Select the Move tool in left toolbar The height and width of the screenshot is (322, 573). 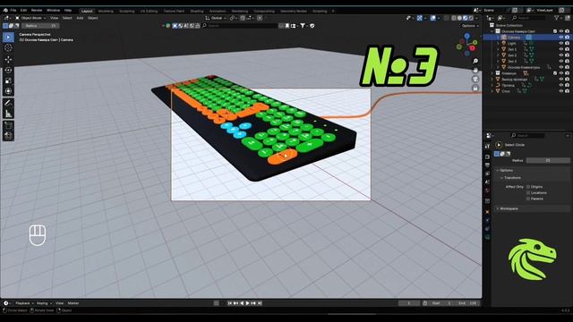pyautogui.click(x=8, y=60)
